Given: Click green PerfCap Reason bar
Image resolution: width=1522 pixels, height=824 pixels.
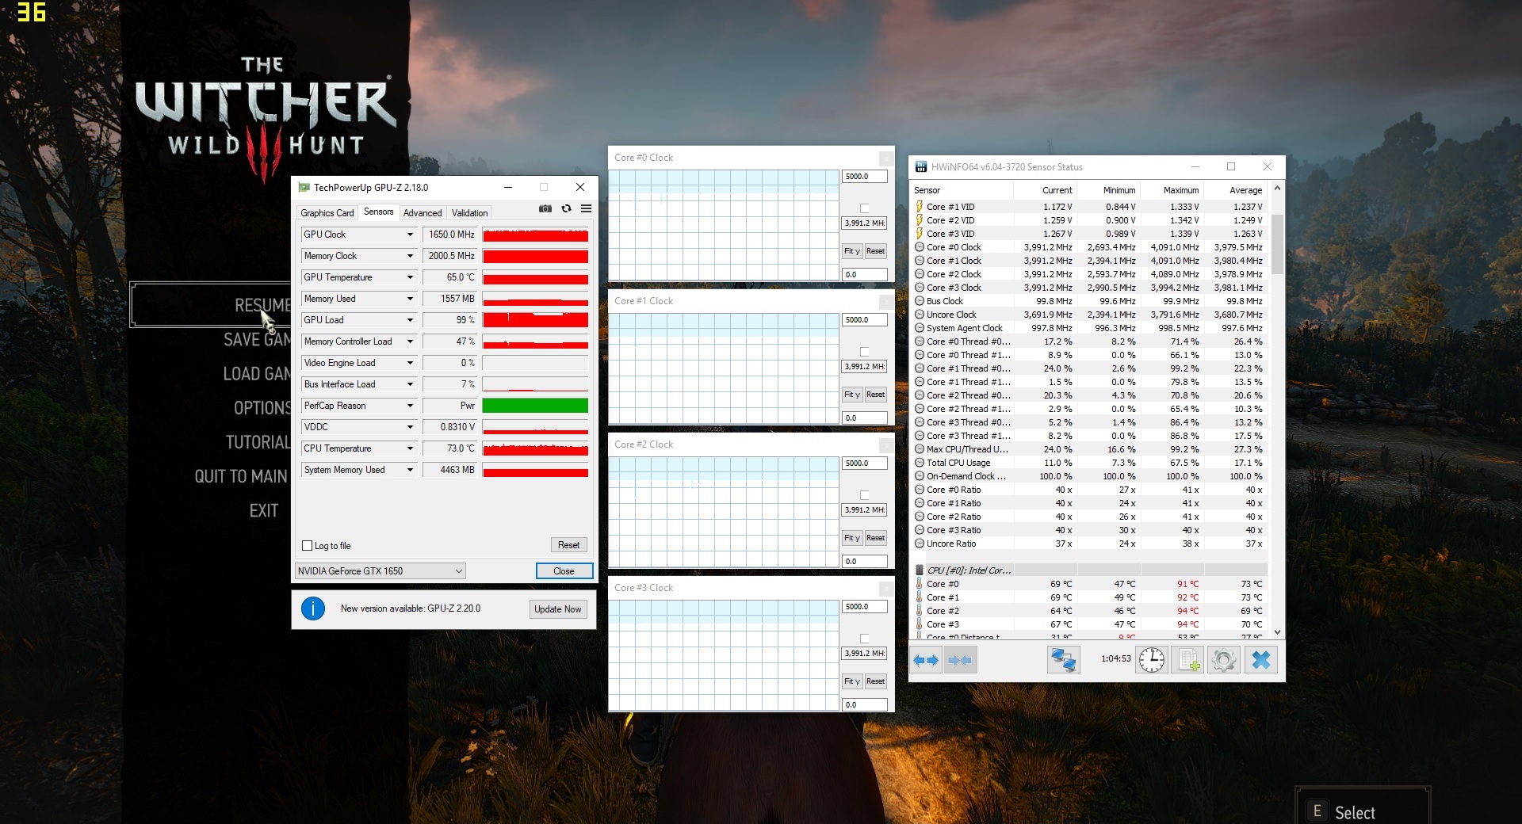Looking at the screenshot, I should [x=535, y=406].
